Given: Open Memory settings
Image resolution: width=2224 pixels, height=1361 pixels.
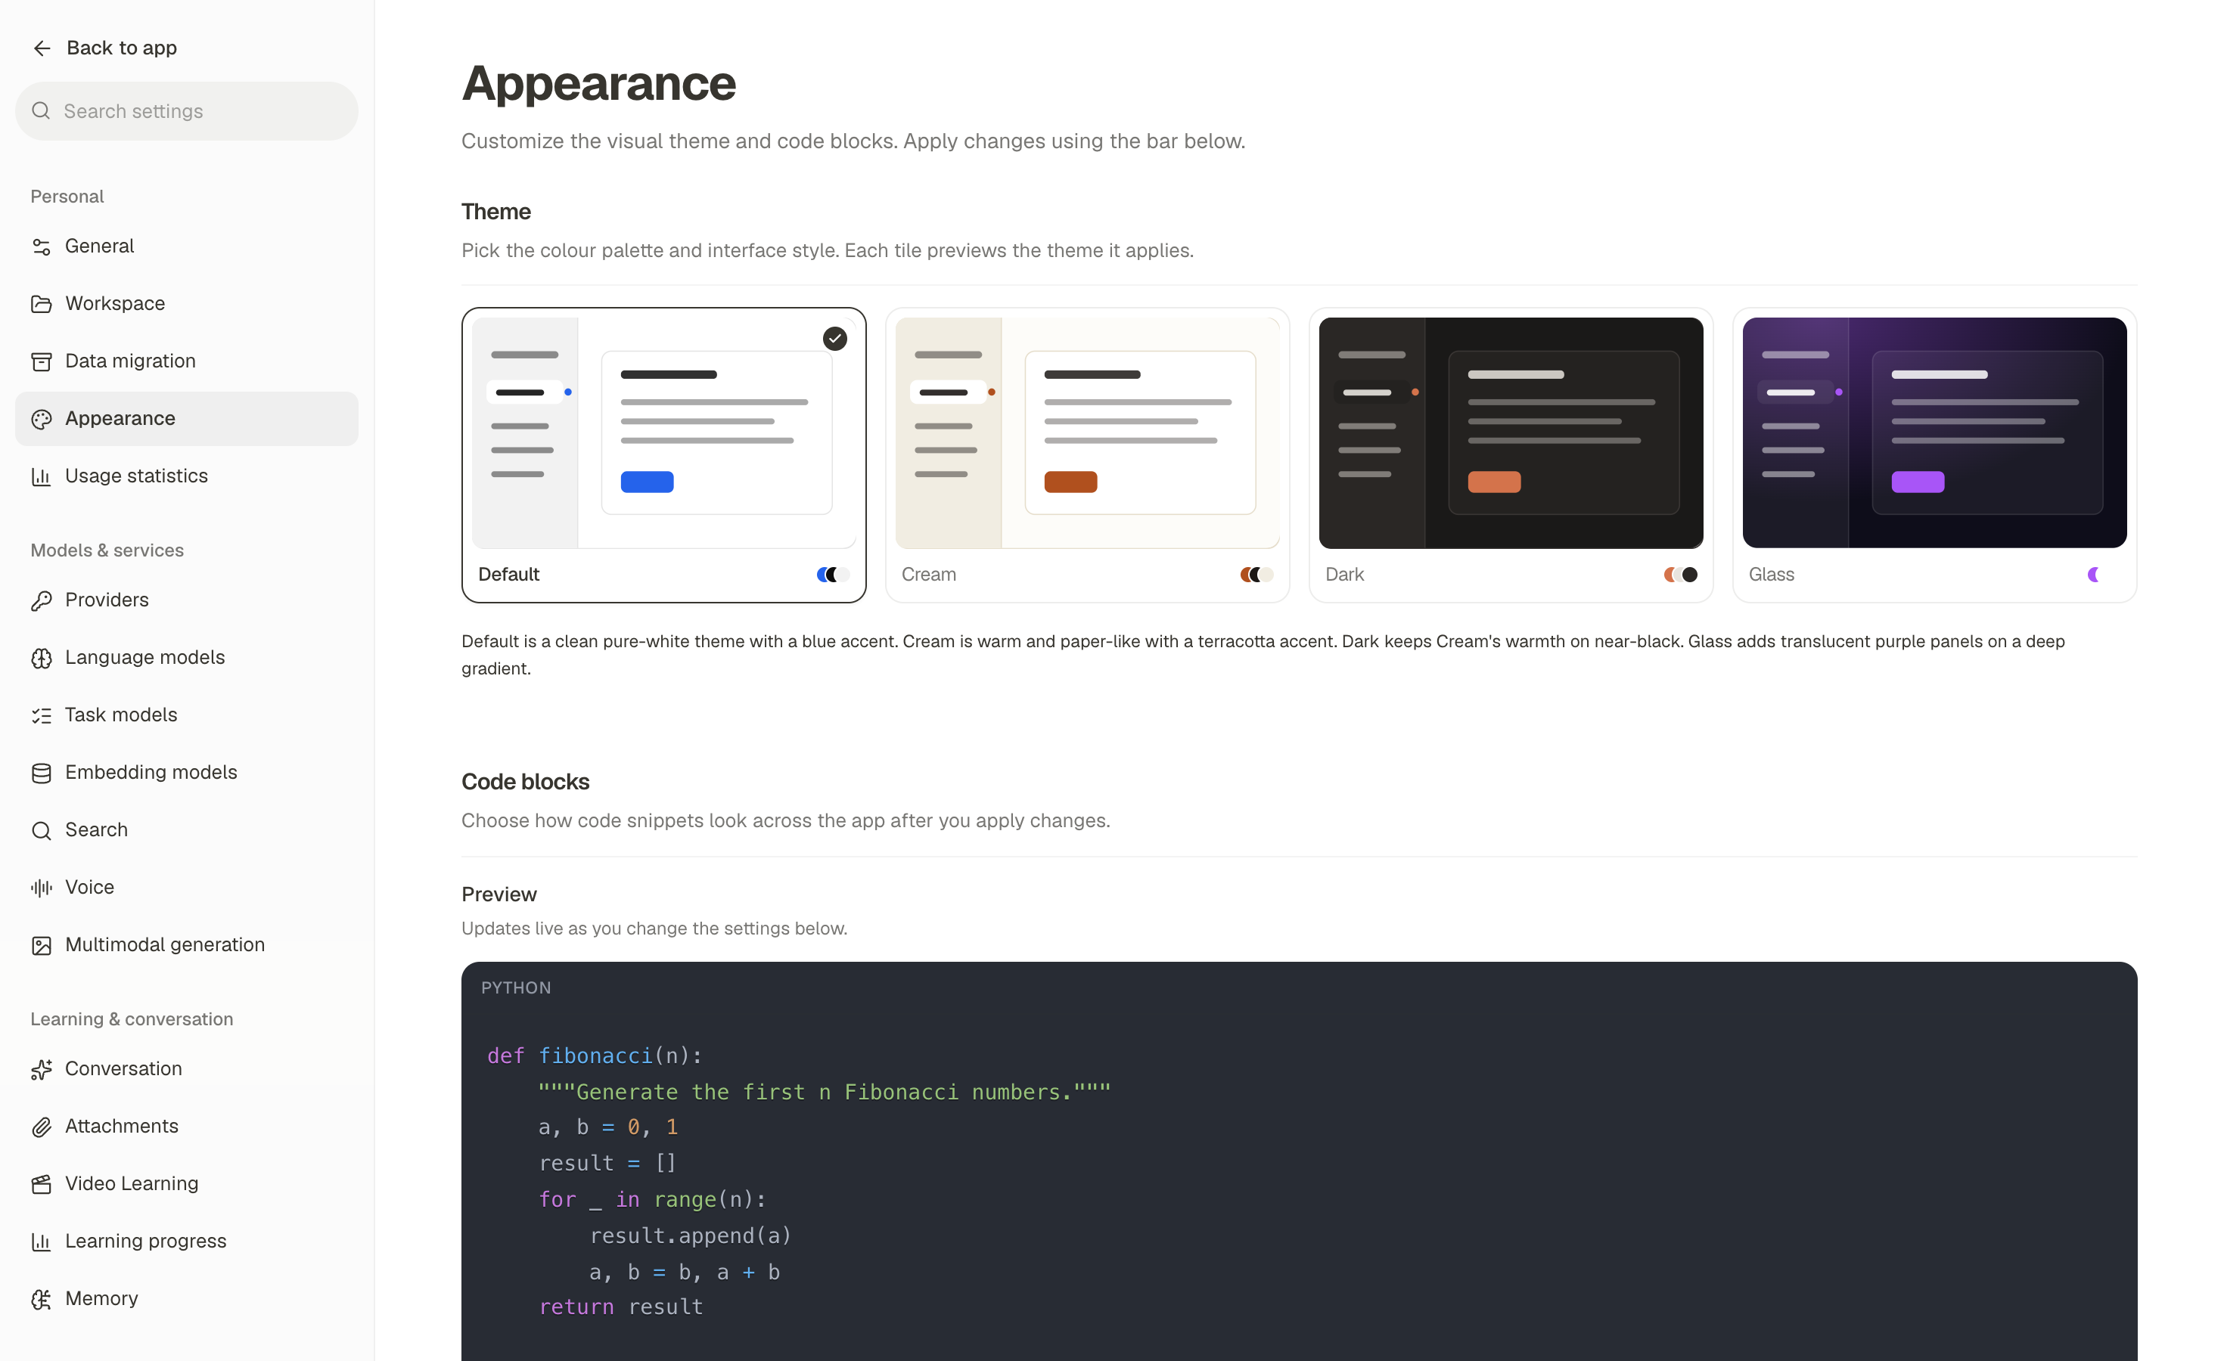Looking at the screenshot, I should (187, 1299).
